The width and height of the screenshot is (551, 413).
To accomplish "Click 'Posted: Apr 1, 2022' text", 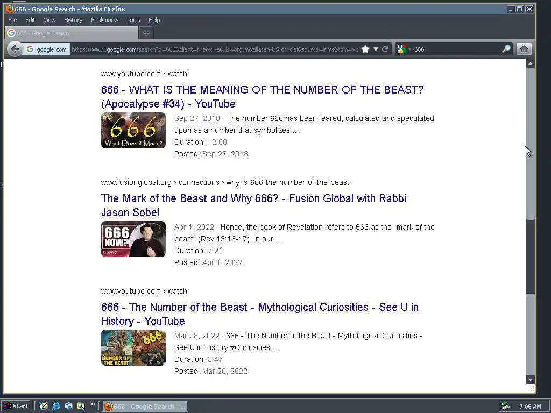I will [208, 262].
